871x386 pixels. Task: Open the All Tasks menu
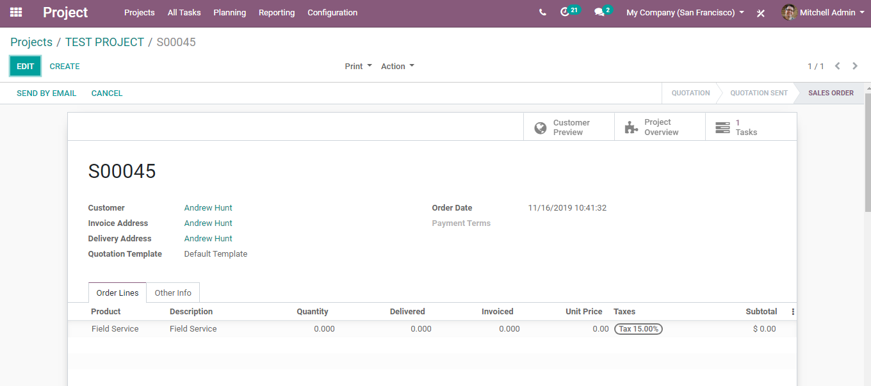tap(184, 12)
